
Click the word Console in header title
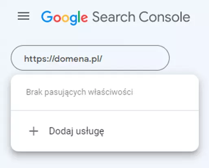[x=165, y=17]
